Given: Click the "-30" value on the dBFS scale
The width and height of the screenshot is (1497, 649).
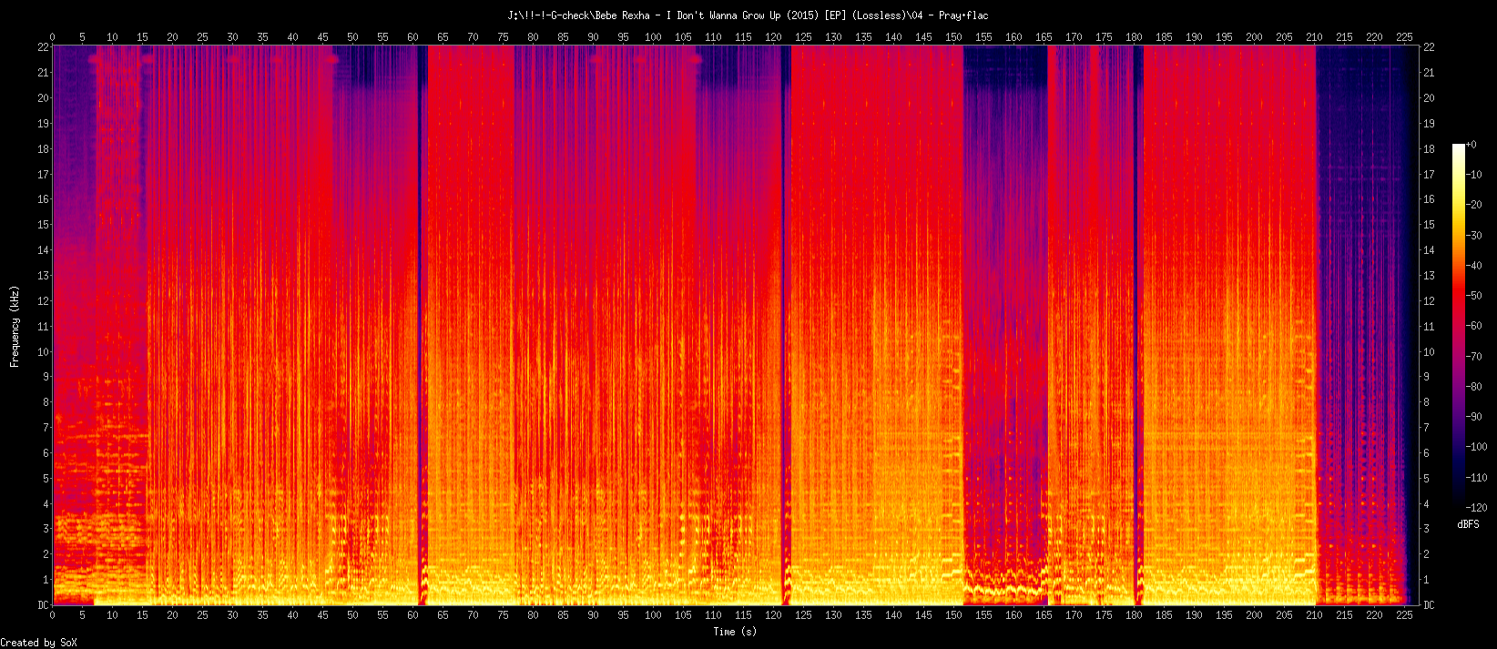Looking at the screenshot, I should pos(1474,236).
